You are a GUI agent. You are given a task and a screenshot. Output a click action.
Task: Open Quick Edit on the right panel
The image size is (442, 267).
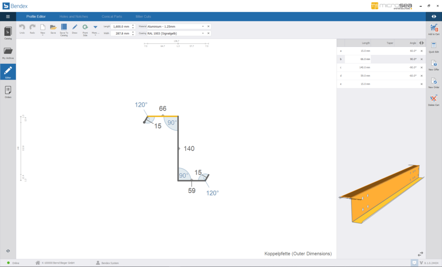pyautogui.click(x=433, y=47)
